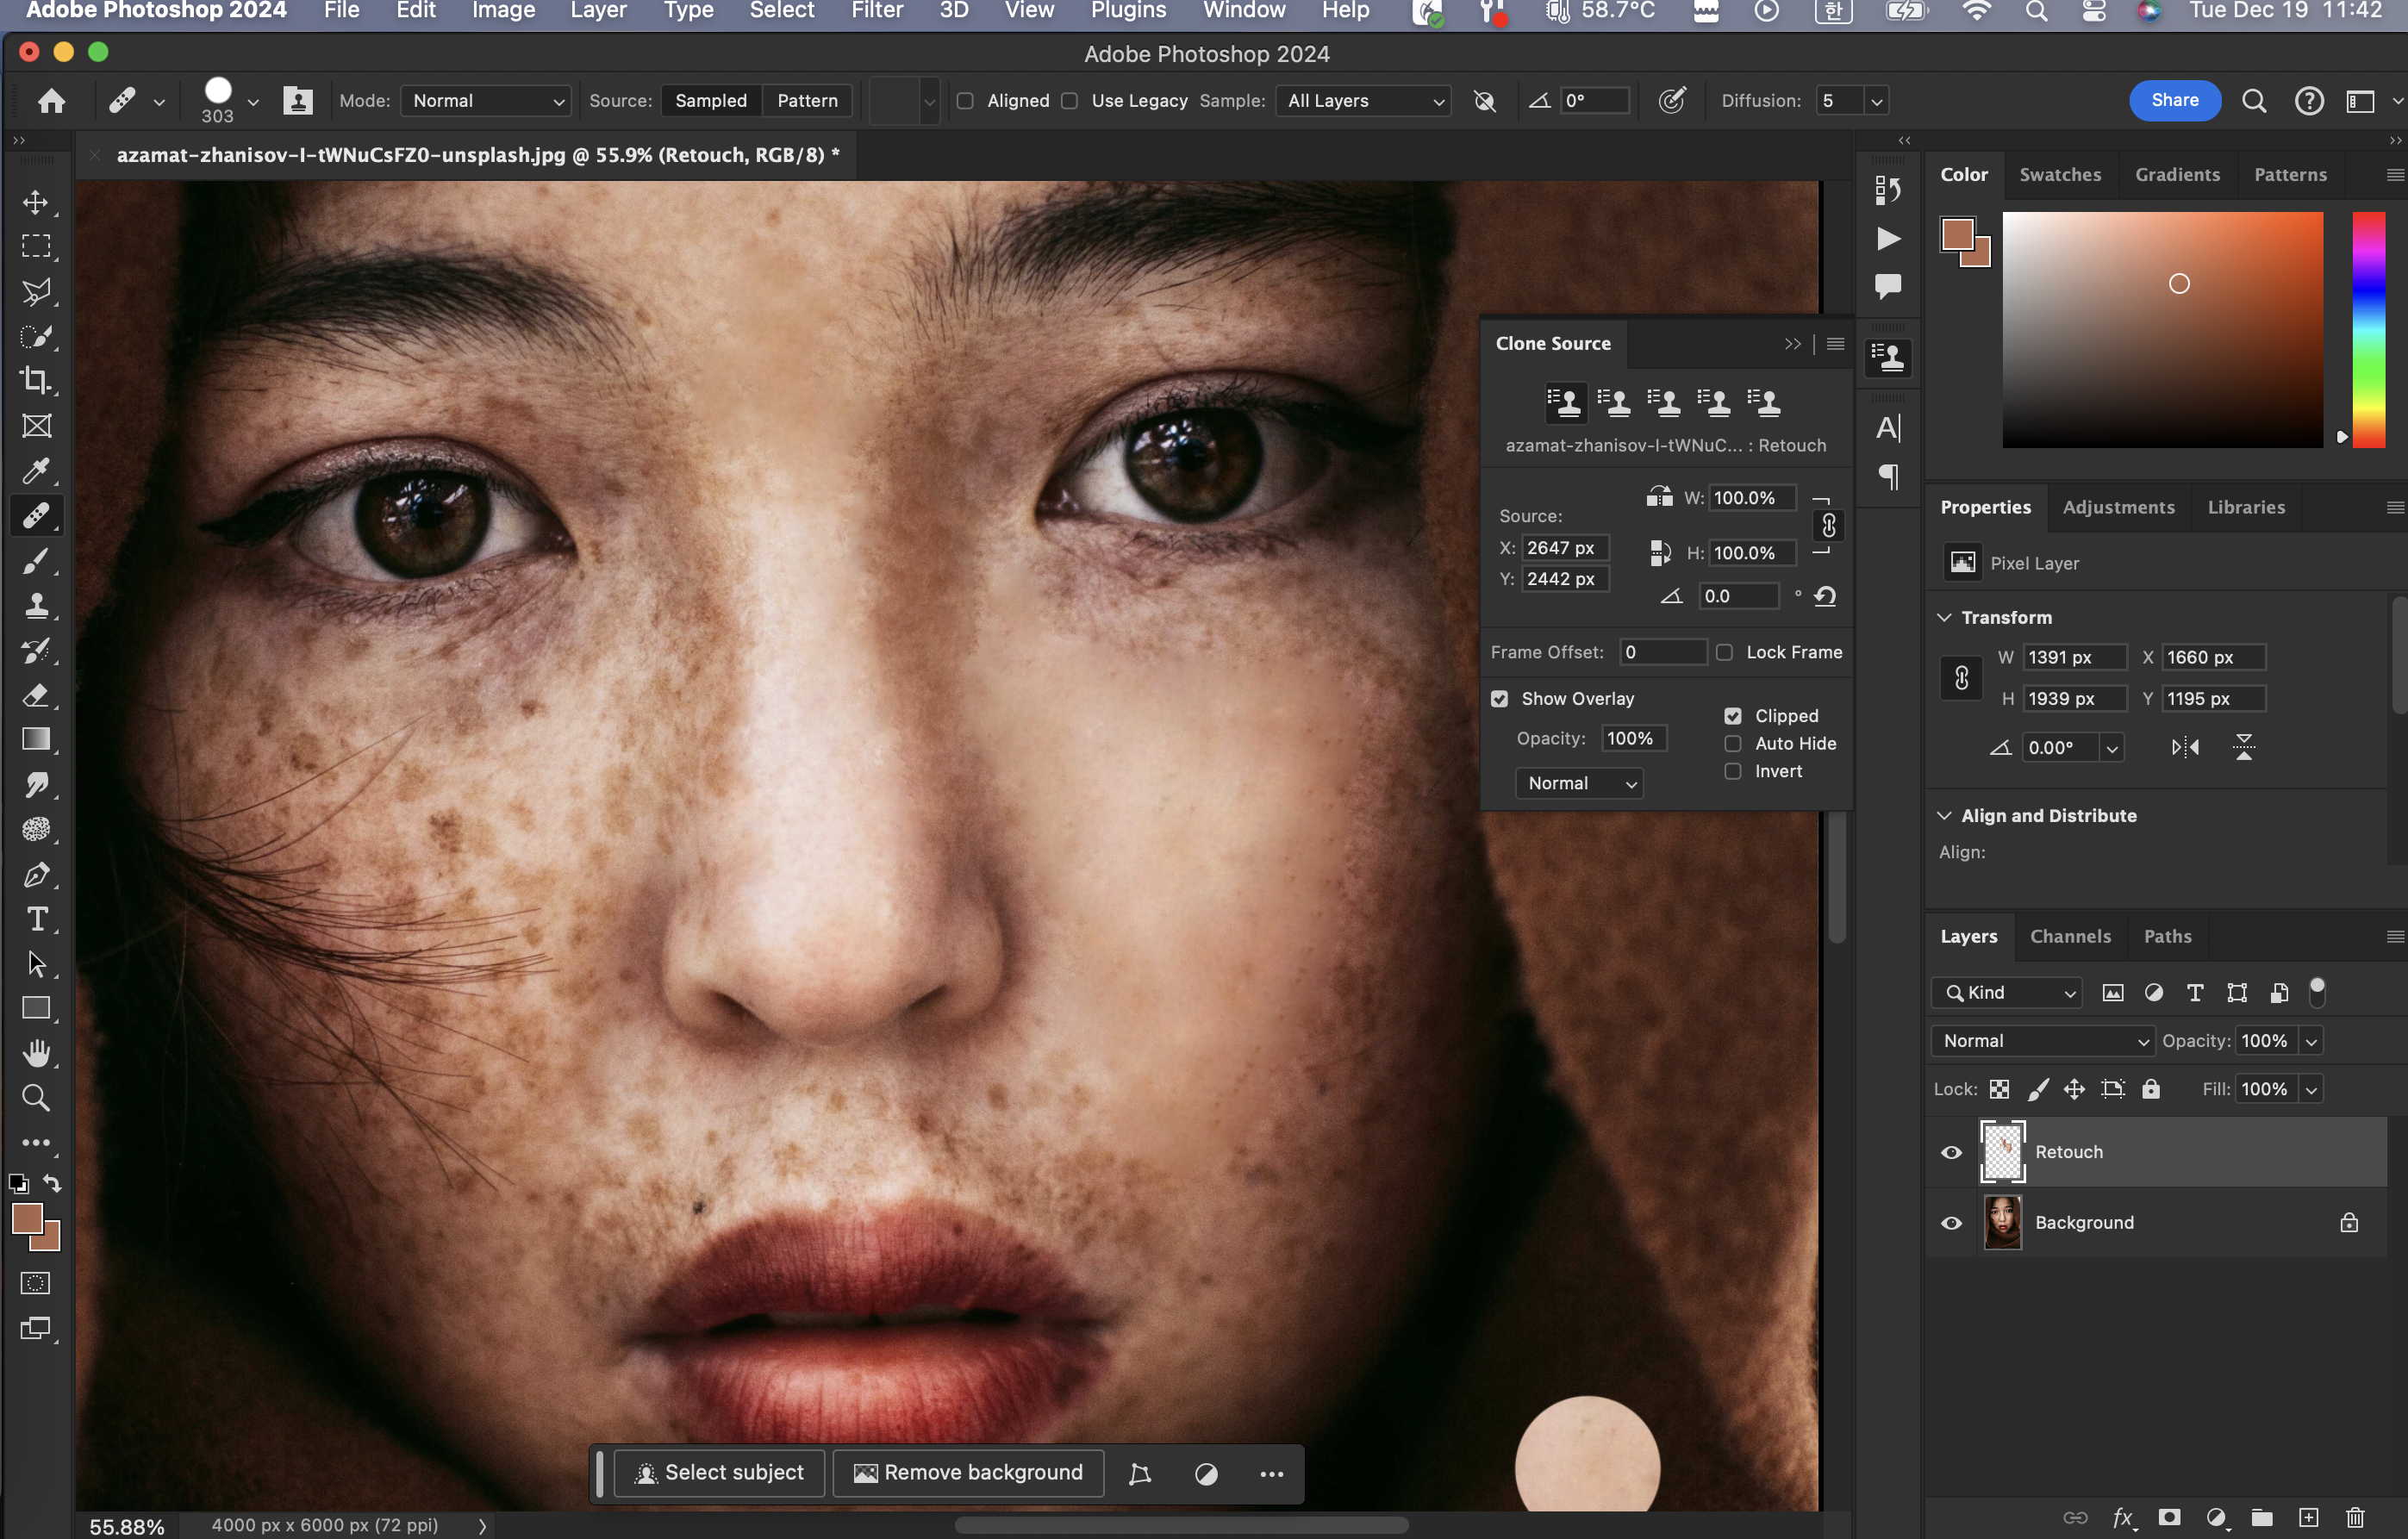
Task: Click the add layer mask icon
Action: click(2169, 1517)
